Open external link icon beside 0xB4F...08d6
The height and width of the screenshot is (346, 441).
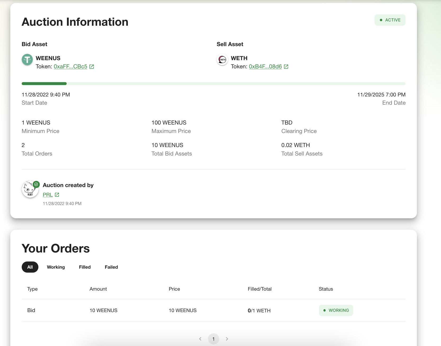click(x=286, y=67)
